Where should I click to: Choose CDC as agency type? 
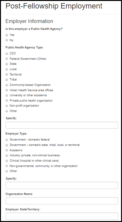tap(7, 54)
